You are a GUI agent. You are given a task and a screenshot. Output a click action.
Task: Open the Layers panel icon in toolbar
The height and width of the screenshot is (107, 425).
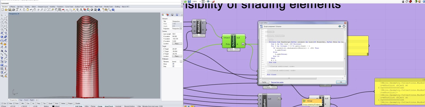point(84,10)
